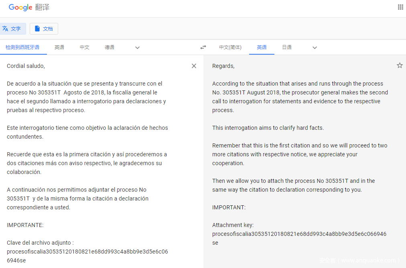This screenshot has width=406, height=268.
Task: Select the 检测到西班牙语 source tab
Action: [x=22, y=47]
